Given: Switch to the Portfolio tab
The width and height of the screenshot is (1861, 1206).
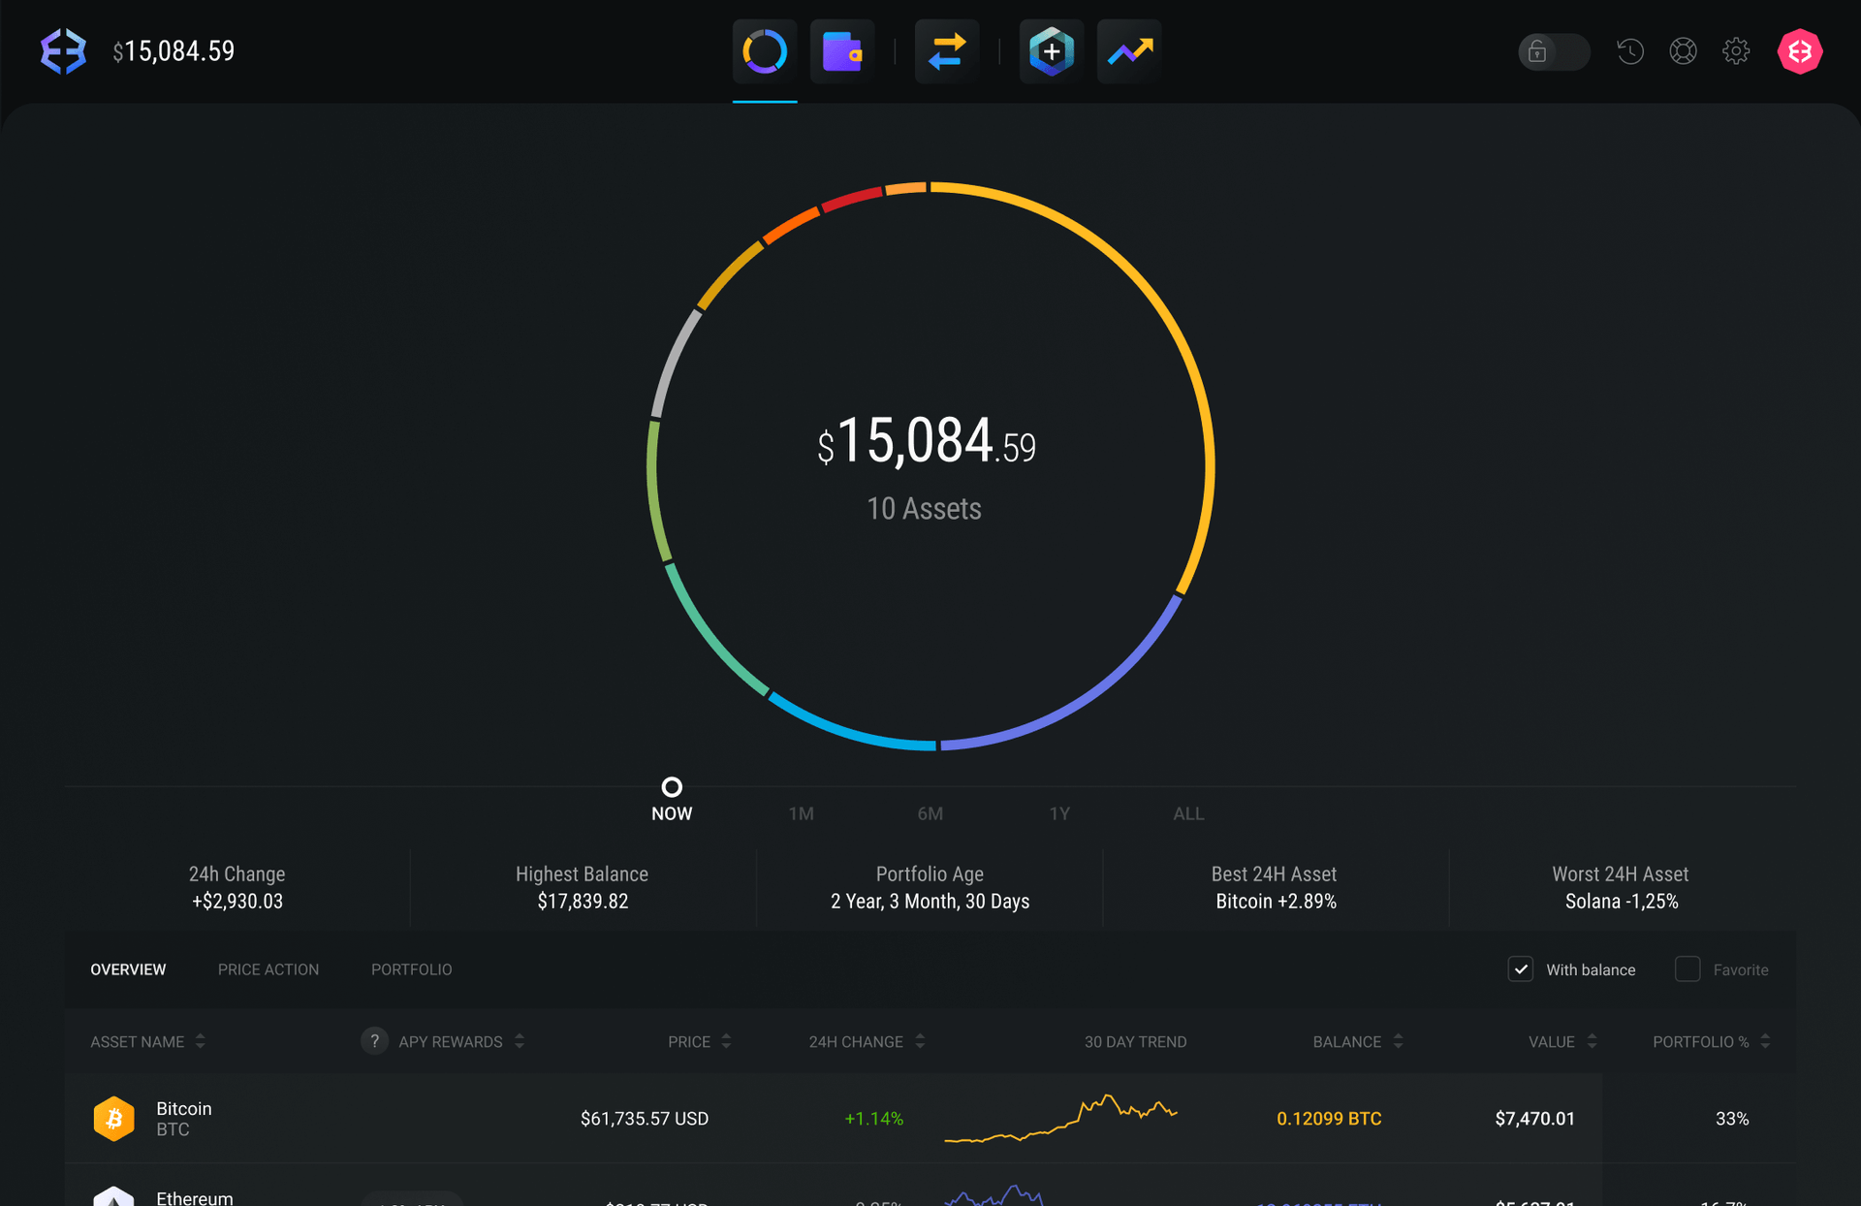Looking at the screenshot, I should point(411,969).
